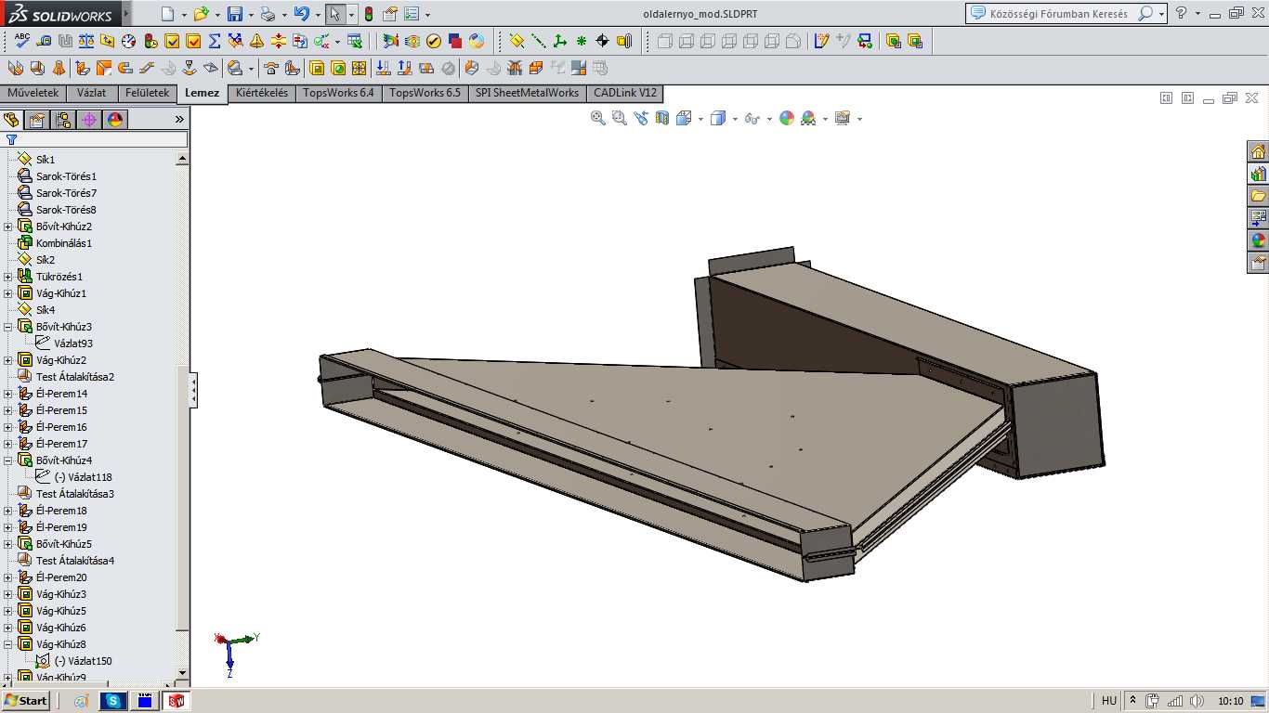This screenshot has height=713, width=1269.
Task: Open the Options list icon in the top bar
Action: (412, 14)
